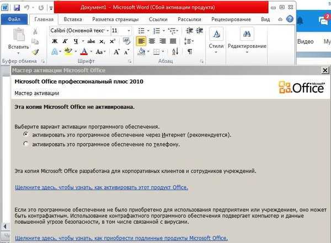Viewport: 331px width, 243px height.
Task: Expand the underline style dropdown arrow
Action: (83, 41)
